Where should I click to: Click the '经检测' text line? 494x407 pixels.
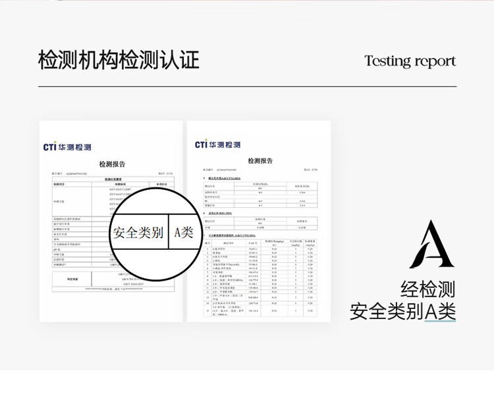[x=427, y=289]
